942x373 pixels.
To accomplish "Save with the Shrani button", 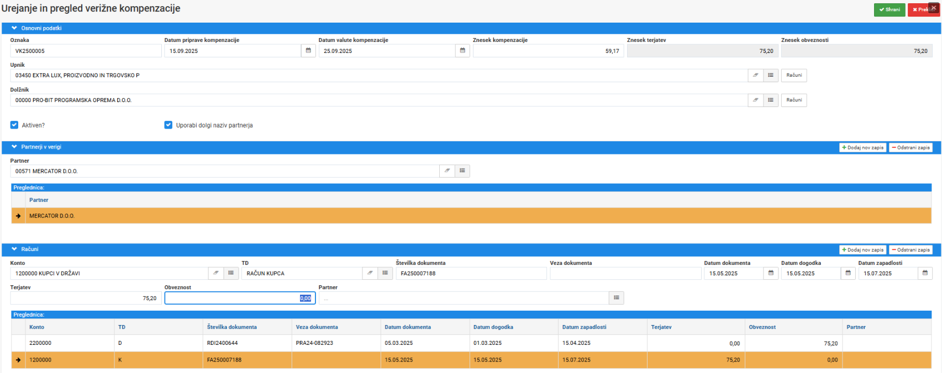I will (890, 9).
